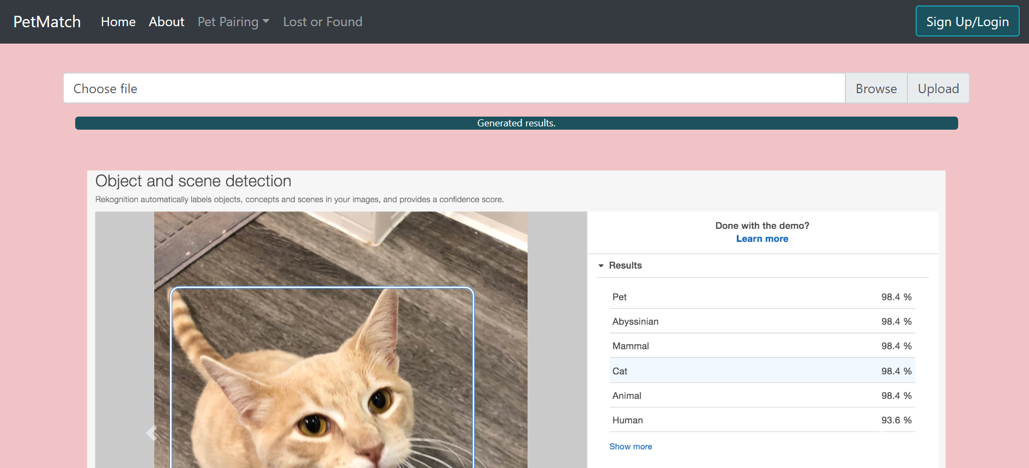Click the 93.6 % confidence value
The height and width of the screenshot is (468, 1029).
coord(896,420)
